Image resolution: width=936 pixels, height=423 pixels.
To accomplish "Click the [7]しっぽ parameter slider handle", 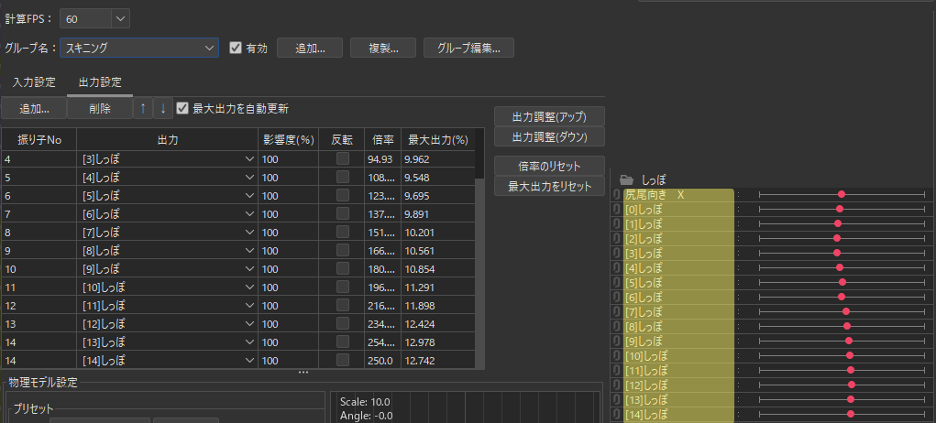I will 846,311.
